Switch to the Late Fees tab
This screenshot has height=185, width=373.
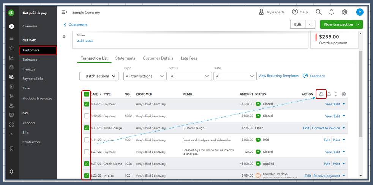[x=189, y=58]
